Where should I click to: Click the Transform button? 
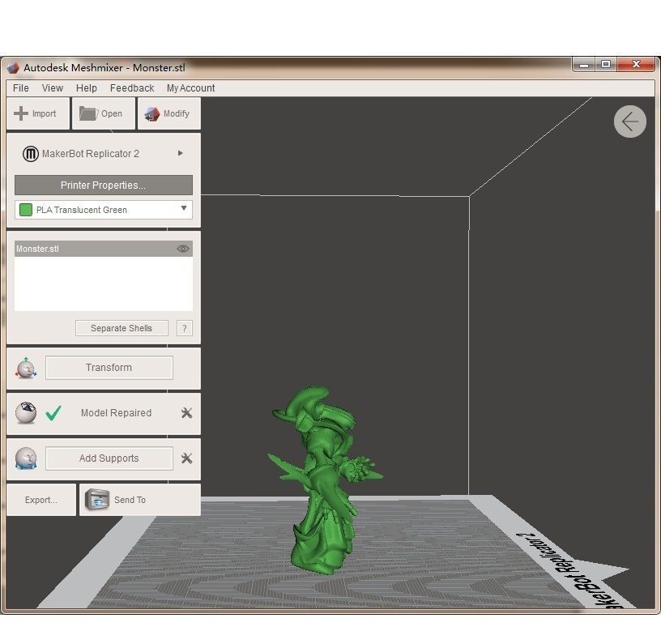pyautogui.click(x=109, y=368)
